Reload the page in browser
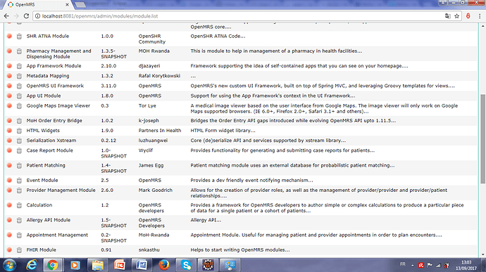Screen dimensions: 486x272 tap(26, 15)
